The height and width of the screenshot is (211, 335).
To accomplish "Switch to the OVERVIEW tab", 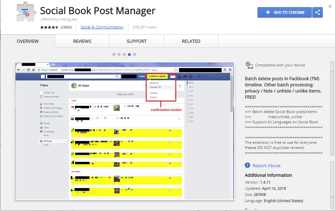I will click(28, 41).
